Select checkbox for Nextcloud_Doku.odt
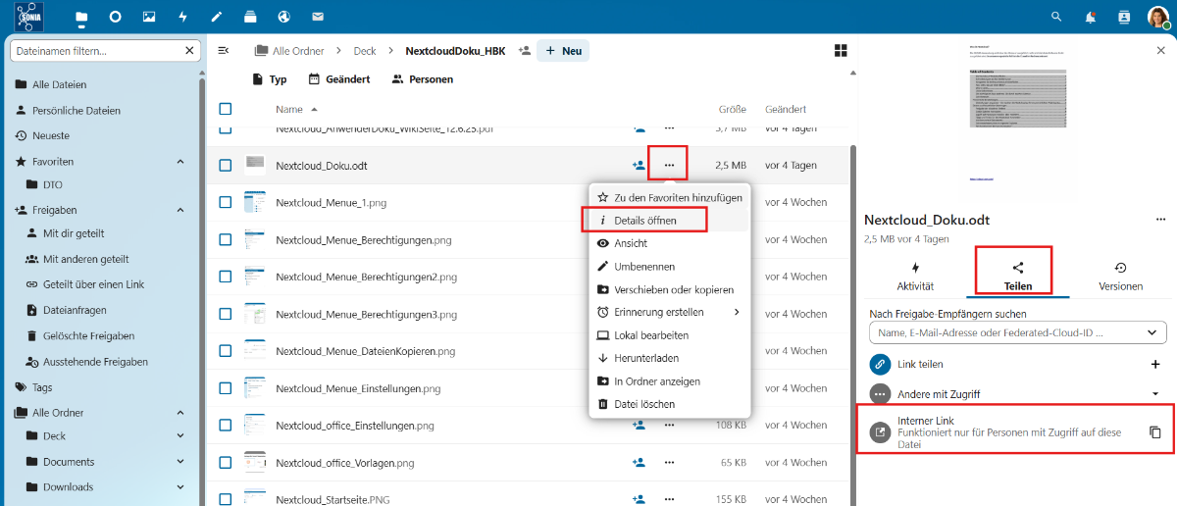 coord(226,165)
